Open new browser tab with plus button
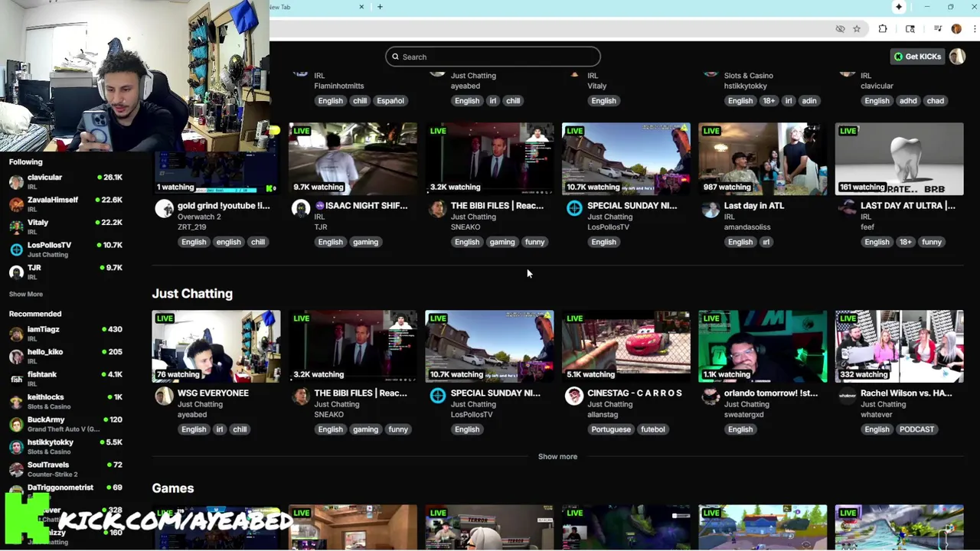Image resolution: width=980 pixels, height=551 pixels. click(380, 7)
